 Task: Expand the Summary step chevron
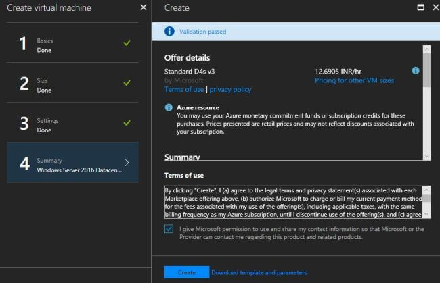[x=127, y=162]
